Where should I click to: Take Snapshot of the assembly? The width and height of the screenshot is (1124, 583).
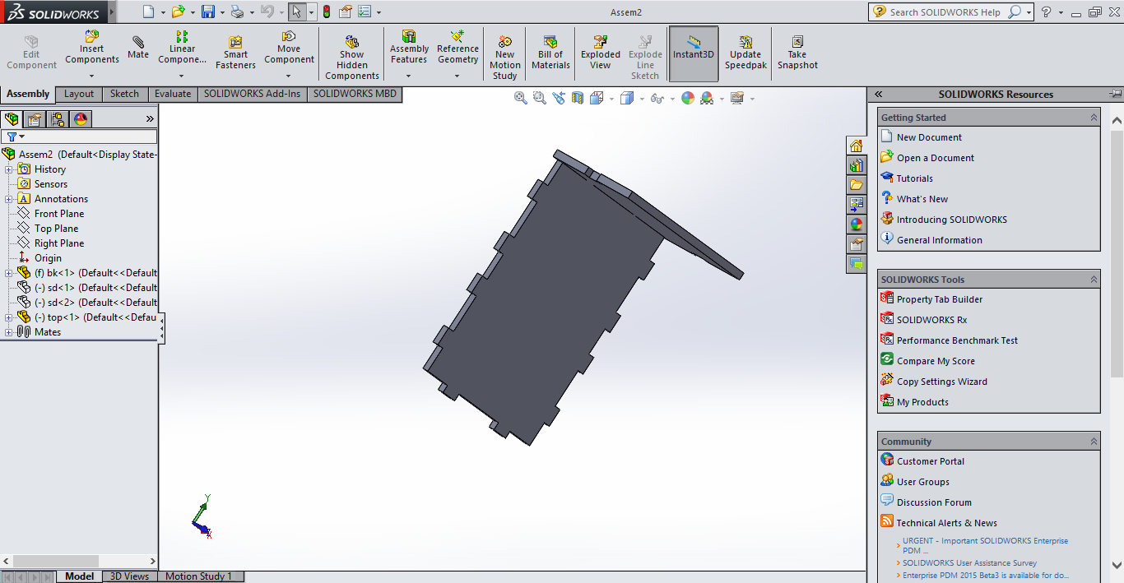point(797,53)
